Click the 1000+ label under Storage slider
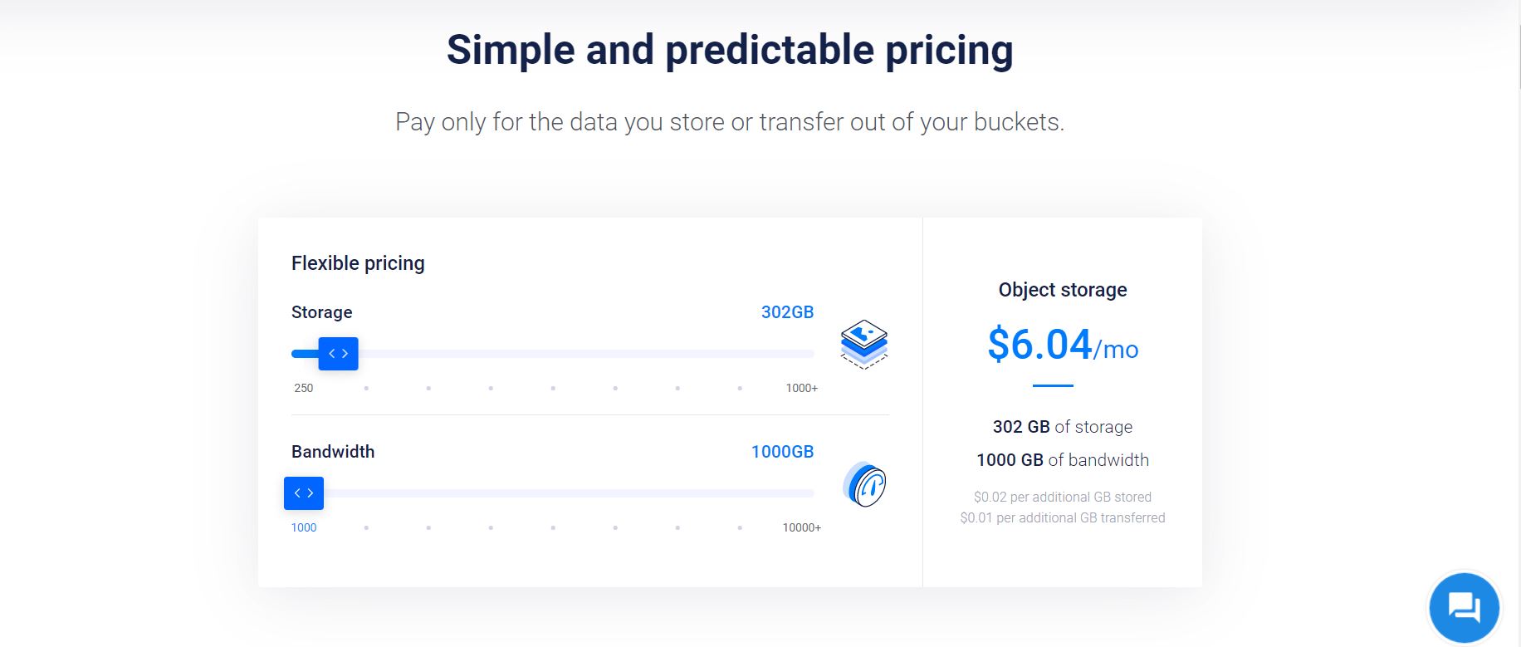 pyautogui.click(x=801, y=388)
